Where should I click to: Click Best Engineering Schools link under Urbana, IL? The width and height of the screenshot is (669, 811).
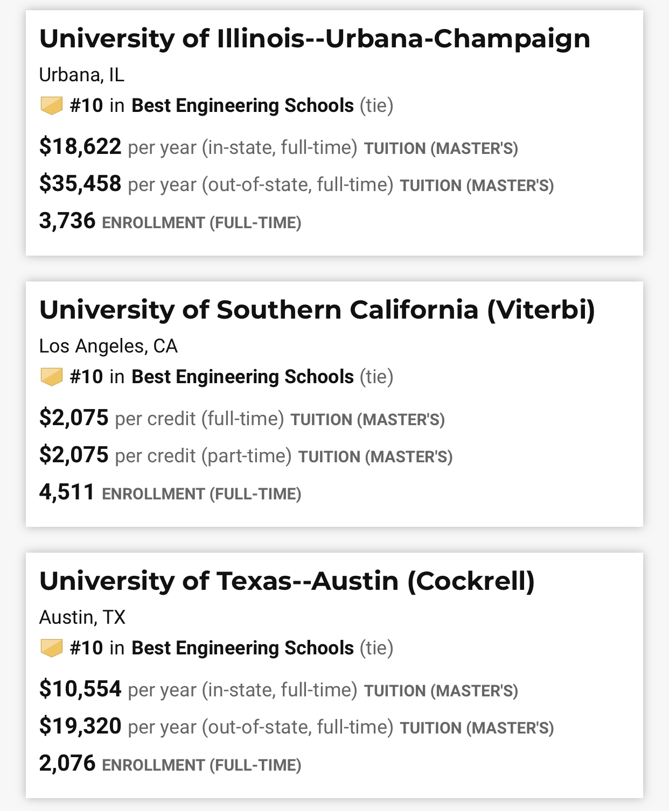(242, 105)
